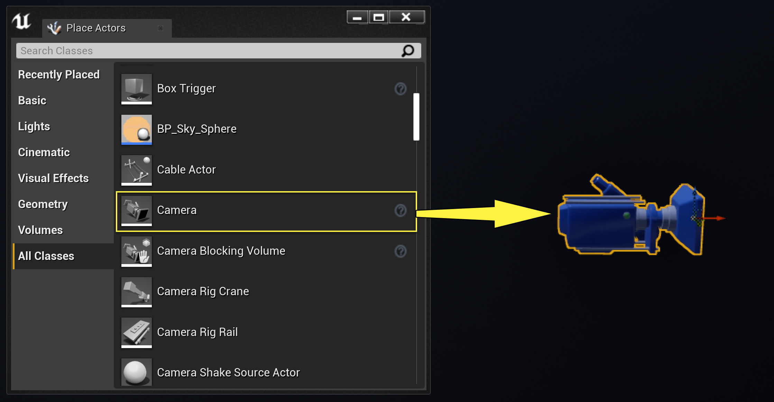
Task: Click help icon for Camera Blocking Volume
Action: [x=400, y=251]
